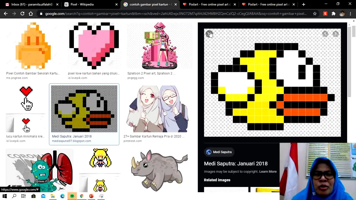
Task: Open the browser home page
Action: pos(31,13)
